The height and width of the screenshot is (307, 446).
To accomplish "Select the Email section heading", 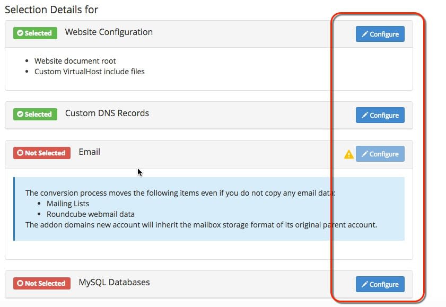I will pyautogui.click(x=89, y=152).
